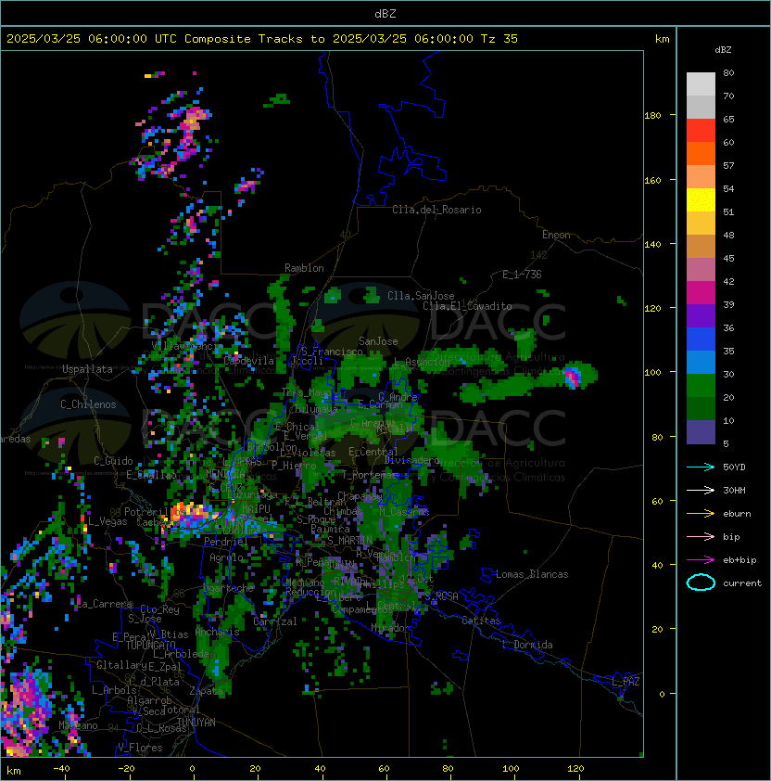
Task: Click the Composite Tracks timestamp header line
Action: point(262,38)
